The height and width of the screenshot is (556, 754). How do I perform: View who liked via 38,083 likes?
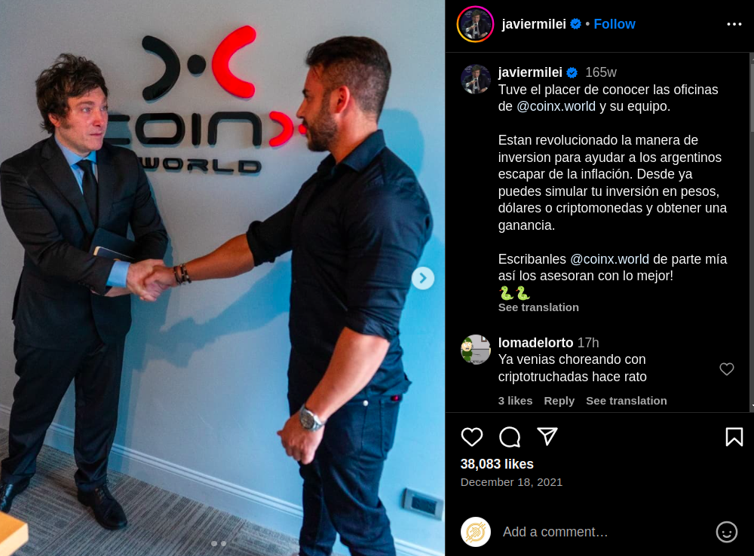point(497,464)
